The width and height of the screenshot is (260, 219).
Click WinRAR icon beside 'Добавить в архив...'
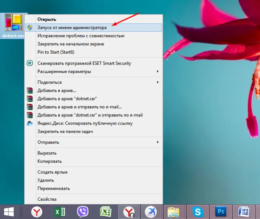(x=30, y=90)
